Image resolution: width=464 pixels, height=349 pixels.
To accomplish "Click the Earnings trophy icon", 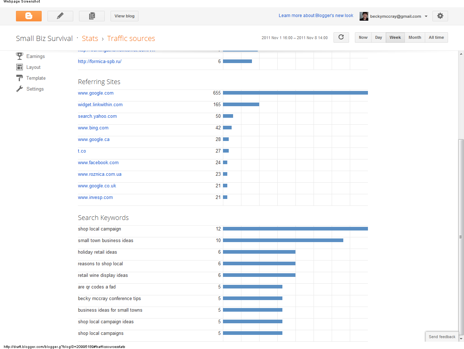I will pos(20,56).
